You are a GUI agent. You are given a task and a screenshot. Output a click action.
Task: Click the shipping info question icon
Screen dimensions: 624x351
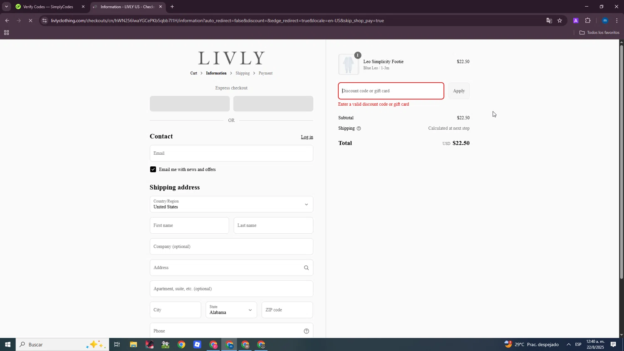pyautogui.click(x=359, y=129)
